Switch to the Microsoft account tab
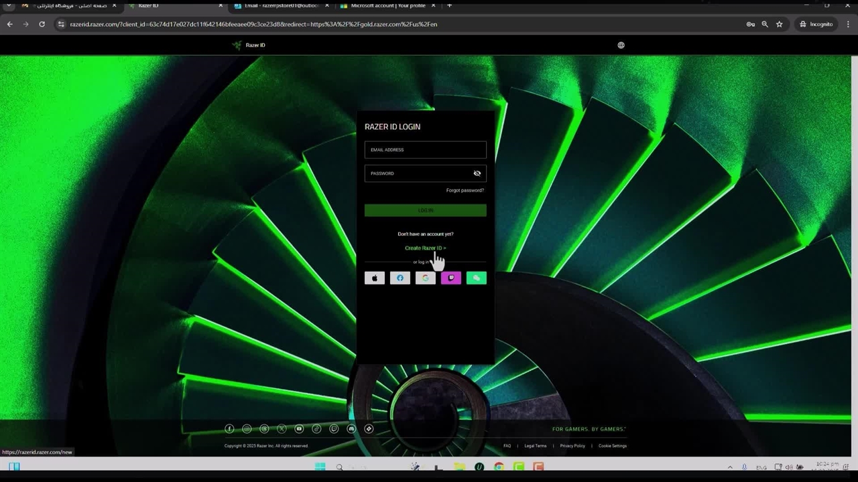The width and height of the screenshot is (858, 482). point(387,6)
